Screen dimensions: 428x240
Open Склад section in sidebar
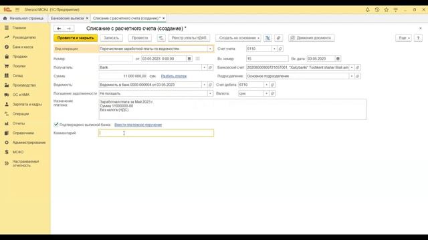click(17, 75)
